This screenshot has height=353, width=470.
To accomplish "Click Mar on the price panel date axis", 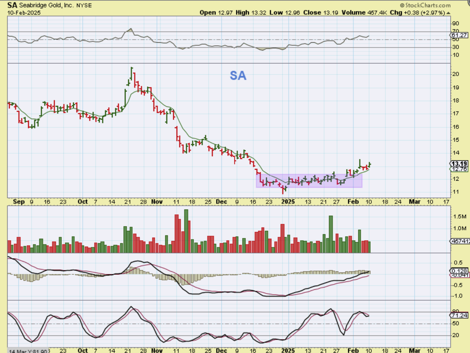I will 415,202.
